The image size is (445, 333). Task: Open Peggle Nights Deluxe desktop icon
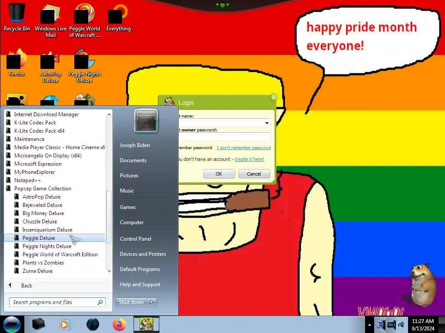(x=84, y=66)
